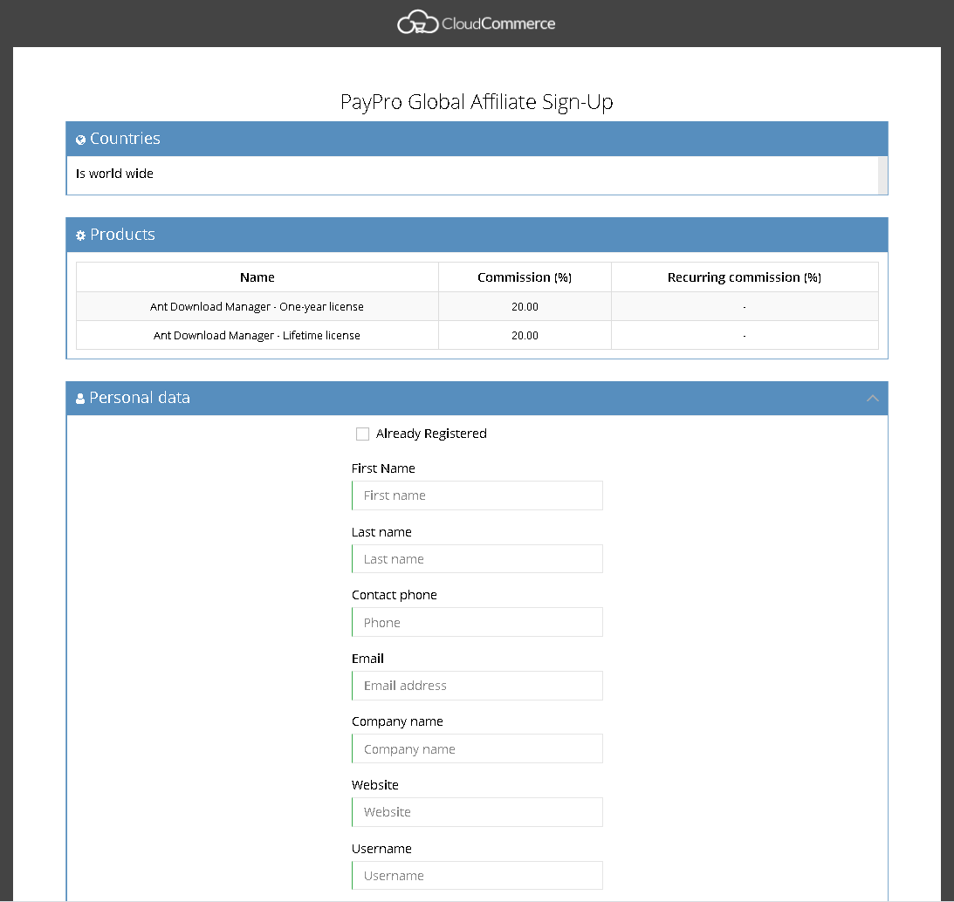Click the Personal data header title
954x902 pixels.
[140, 398]
